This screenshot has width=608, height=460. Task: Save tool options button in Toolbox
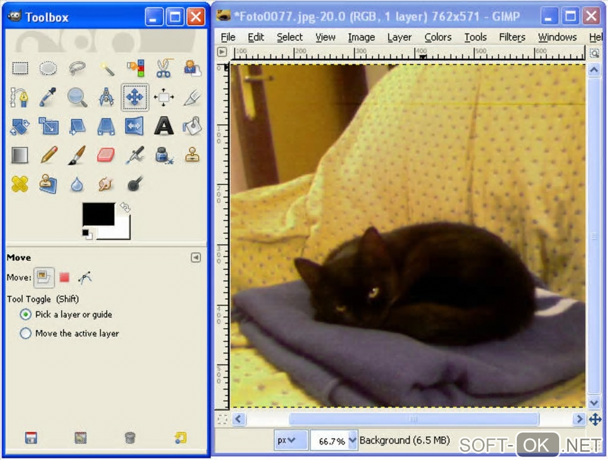pos(31,438)
